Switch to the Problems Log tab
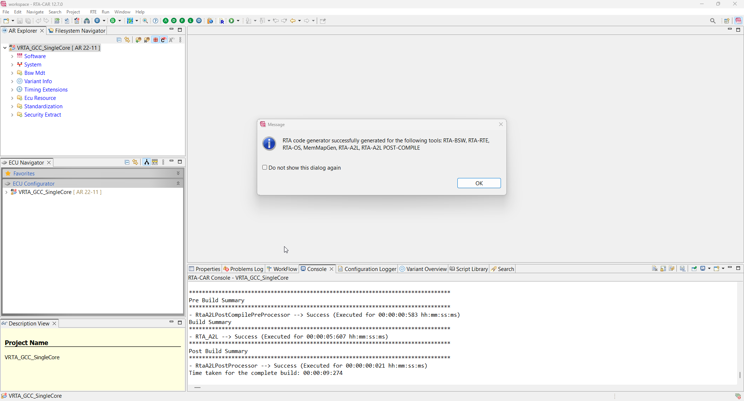Screen dimensions: 744x401 point(243,269)
